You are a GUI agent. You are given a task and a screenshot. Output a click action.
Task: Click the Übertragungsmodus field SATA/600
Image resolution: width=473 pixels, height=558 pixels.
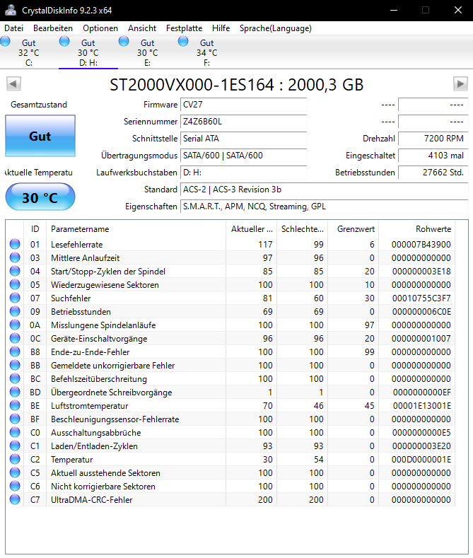click(244, 156)
